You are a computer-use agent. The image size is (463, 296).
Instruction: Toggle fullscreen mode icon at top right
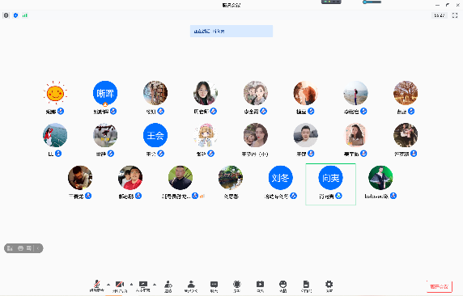tap(455, 15)
